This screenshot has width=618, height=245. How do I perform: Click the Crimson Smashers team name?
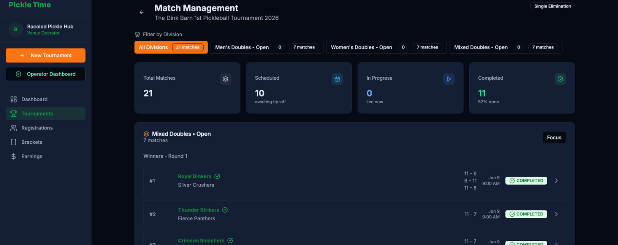click(x=201, y=240)
